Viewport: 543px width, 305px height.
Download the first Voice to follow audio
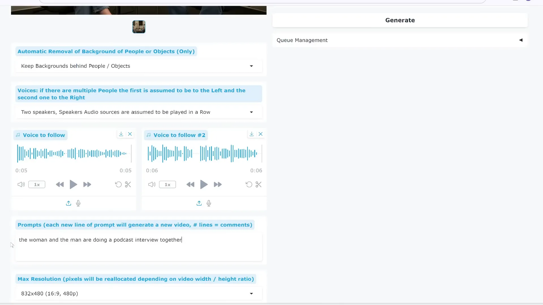(x=121, y=134)
